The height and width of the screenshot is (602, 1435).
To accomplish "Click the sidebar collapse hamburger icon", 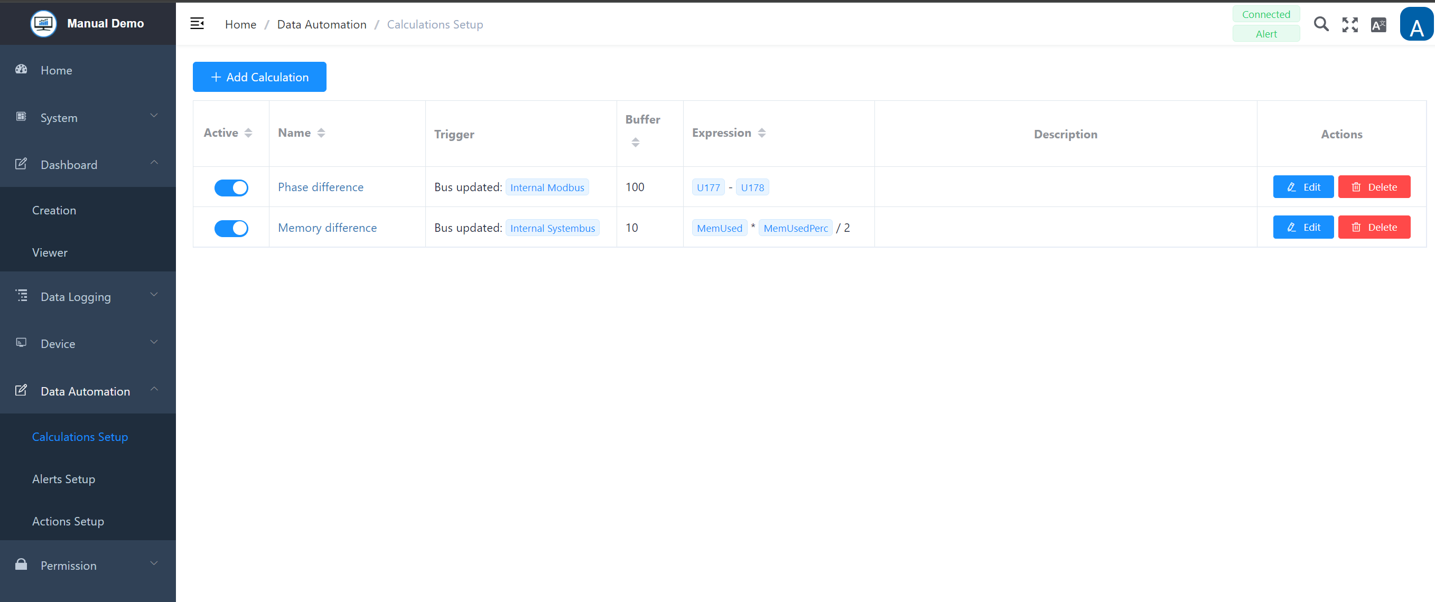I will 197,23.
